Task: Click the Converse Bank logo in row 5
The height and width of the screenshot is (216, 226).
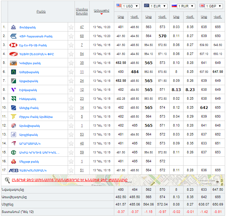Action: pos(14,63)
